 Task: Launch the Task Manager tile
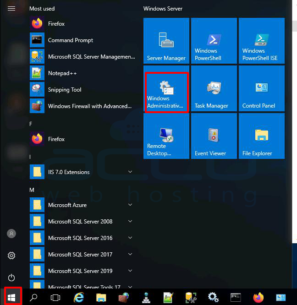(214, 88)
